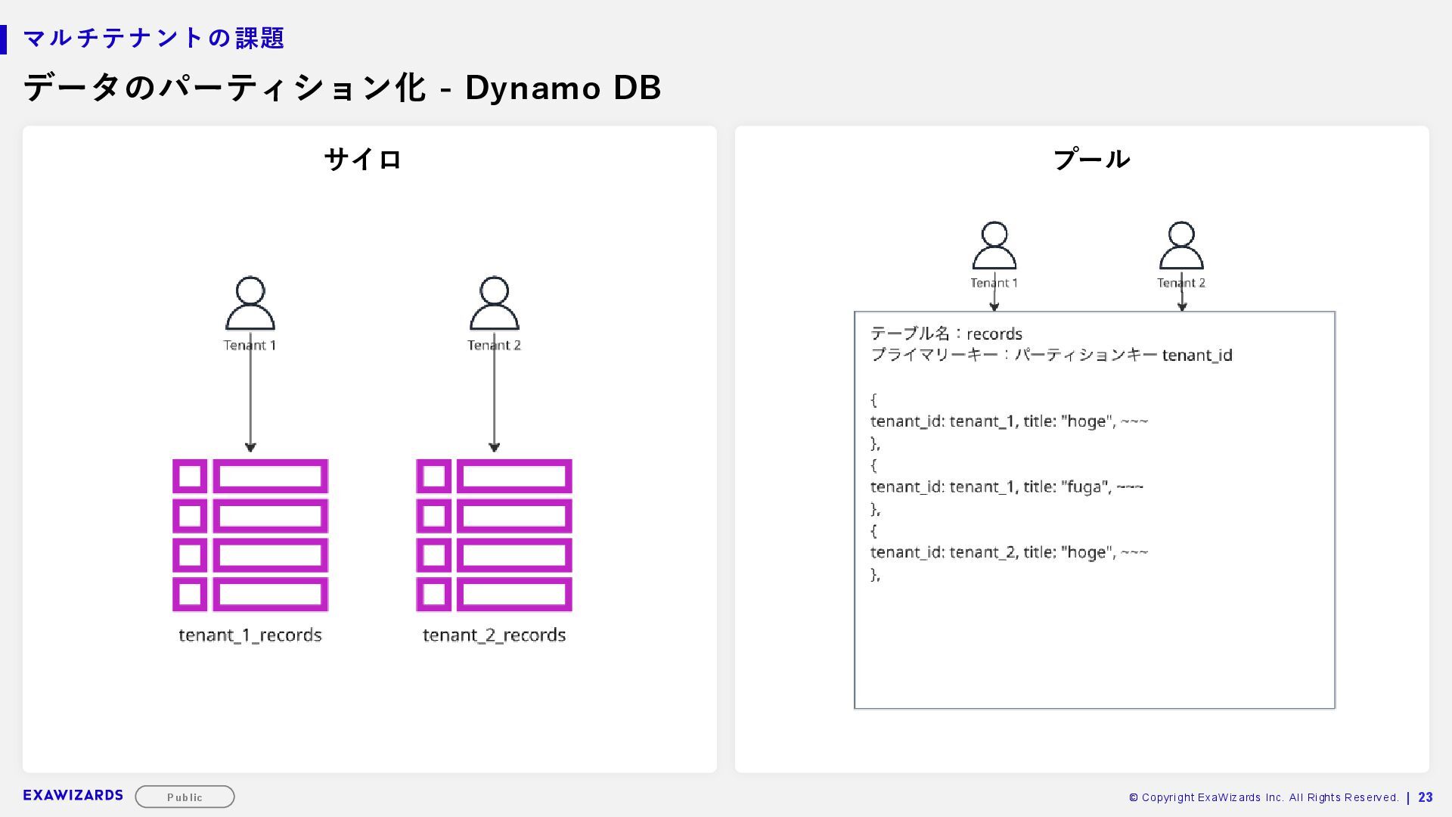Image resolution: width=1452 pixels, height=817 pixels.
Task: Click the EXAWIZARDS logo
Action: click(x=73, y=795)
